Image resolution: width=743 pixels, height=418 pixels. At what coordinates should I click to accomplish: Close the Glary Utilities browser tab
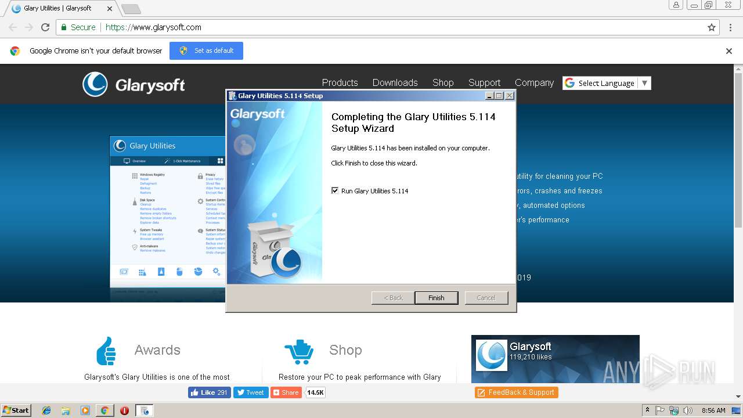tap(110, 9)
